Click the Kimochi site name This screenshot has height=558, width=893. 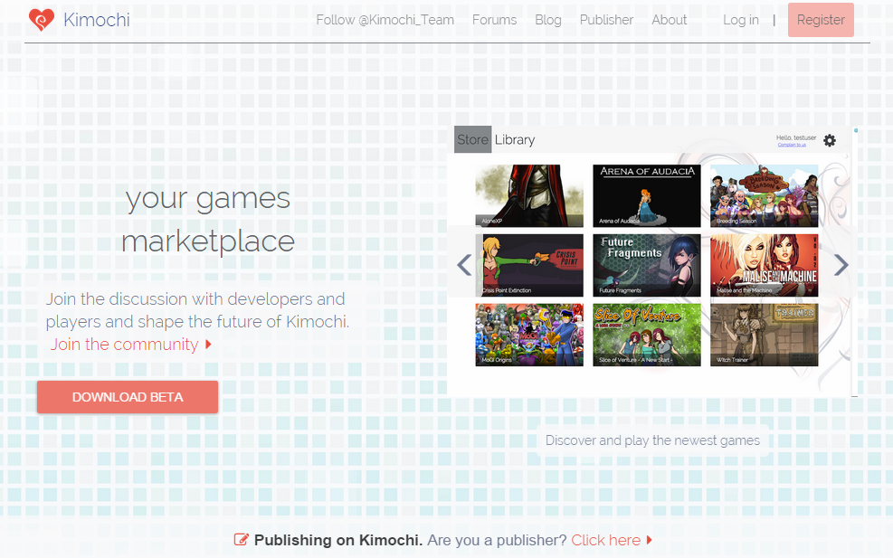pos(97,20)
